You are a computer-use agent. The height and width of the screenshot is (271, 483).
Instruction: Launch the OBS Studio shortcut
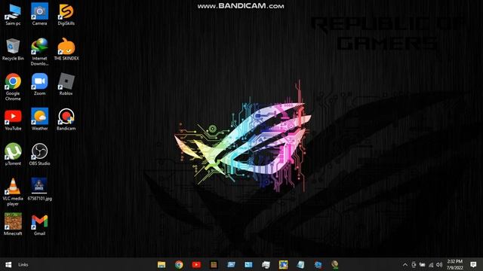point(39,154)
